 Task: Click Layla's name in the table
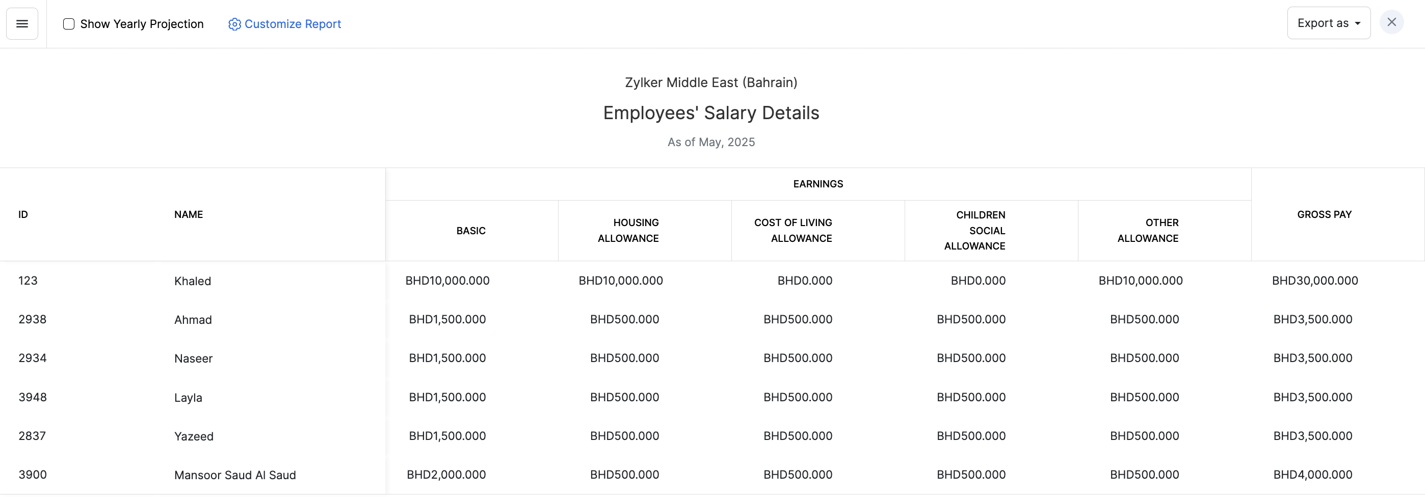pos(188,398)
